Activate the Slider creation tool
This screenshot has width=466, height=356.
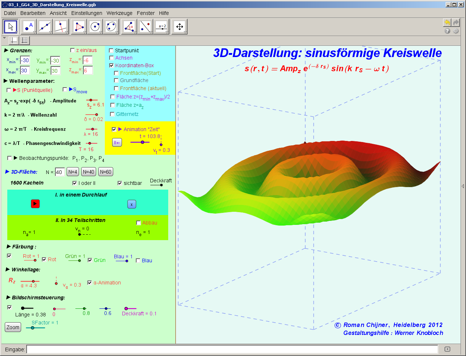click(x=161, y=27)
